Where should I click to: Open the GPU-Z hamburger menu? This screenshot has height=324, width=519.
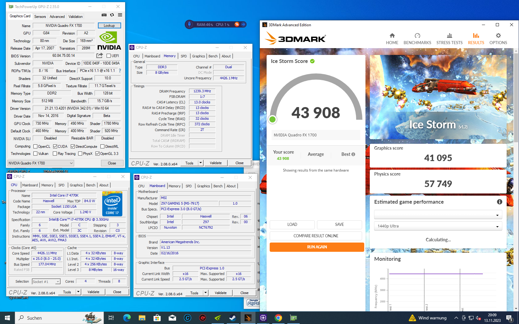[x=120, y=15]
